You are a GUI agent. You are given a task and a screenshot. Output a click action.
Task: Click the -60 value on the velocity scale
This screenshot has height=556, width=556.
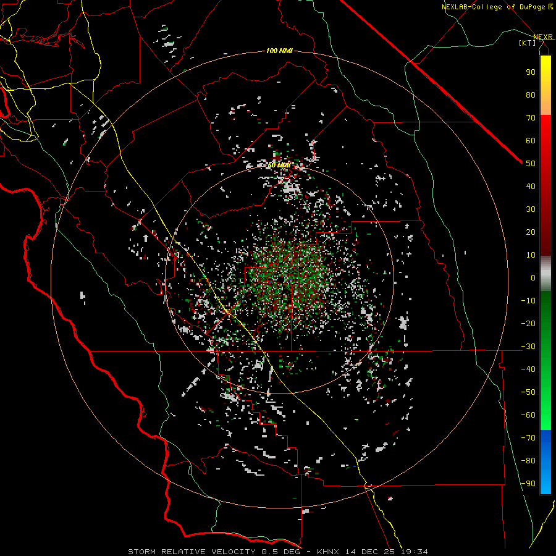click(x=528, y=415)
